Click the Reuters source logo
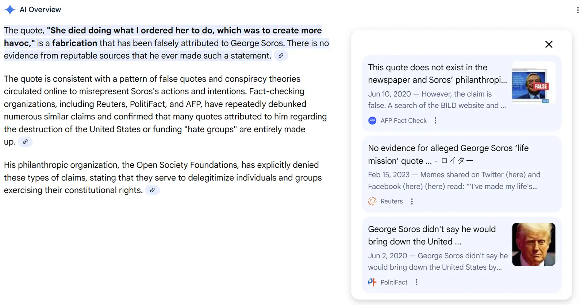The image size is (584, 305). [372, 202]
